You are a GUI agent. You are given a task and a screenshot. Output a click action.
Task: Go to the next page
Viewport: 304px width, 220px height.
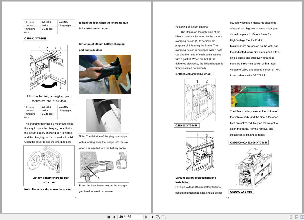click(x=146, y=217)
